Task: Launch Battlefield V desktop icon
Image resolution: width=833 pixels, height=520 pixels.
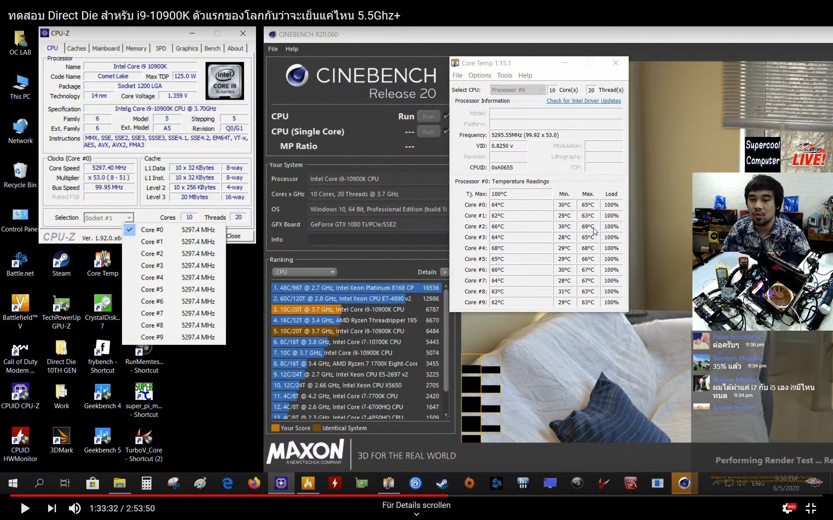Action: pyautogui.click(x=20, y=312)
